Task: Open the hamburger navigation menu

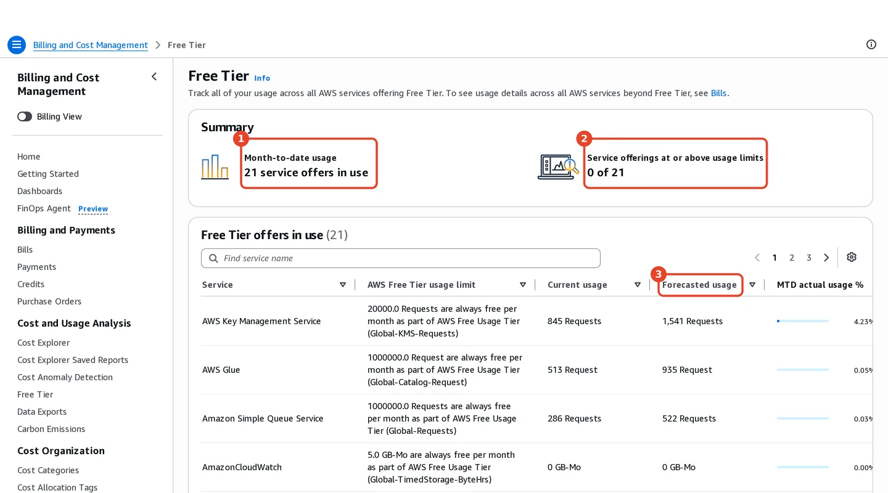Action: coord(17,45)
